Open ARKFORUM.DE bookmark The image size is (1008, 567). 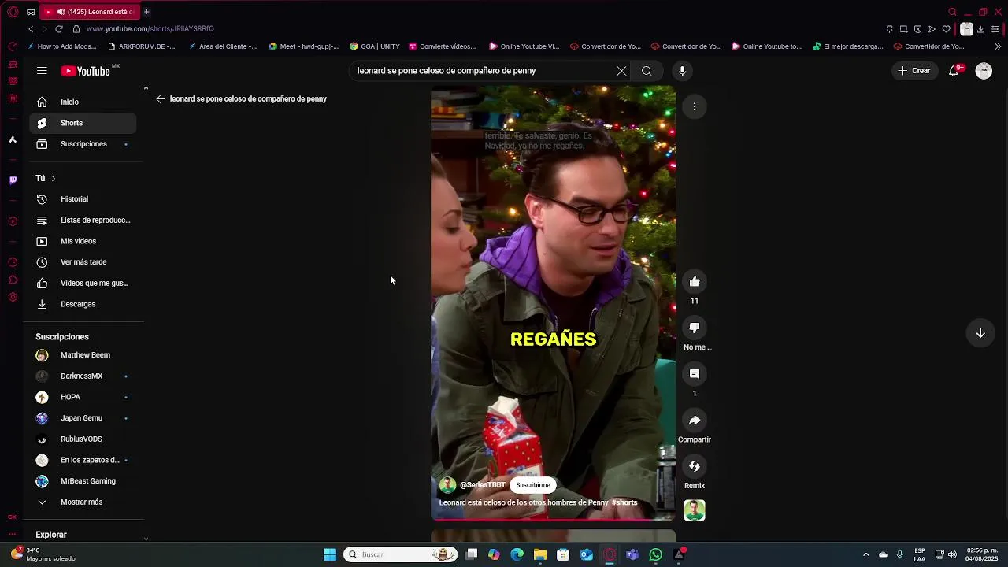click(x=142, y=46)
